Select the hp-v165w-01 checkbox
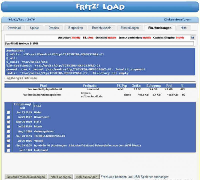 coord(8,145)
